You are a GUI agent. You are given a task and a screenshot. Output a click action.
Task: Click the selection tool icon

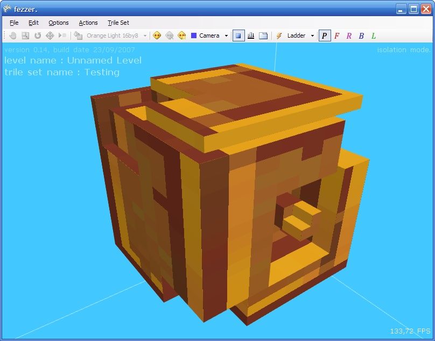[x=25, y=35]
